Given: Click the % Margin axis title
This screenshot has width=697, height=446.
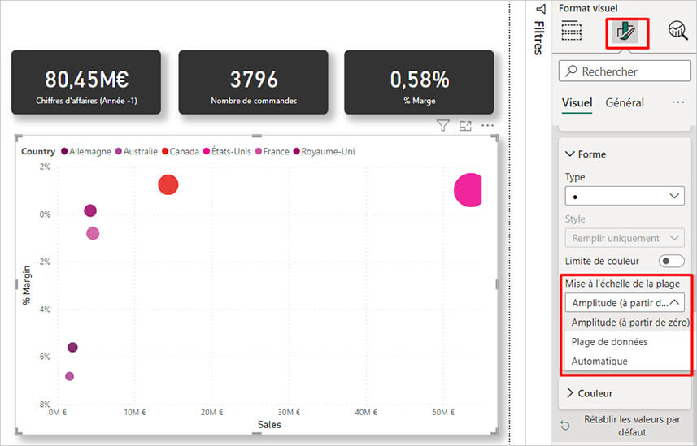Looking at the screenshot, I should 27,285.
